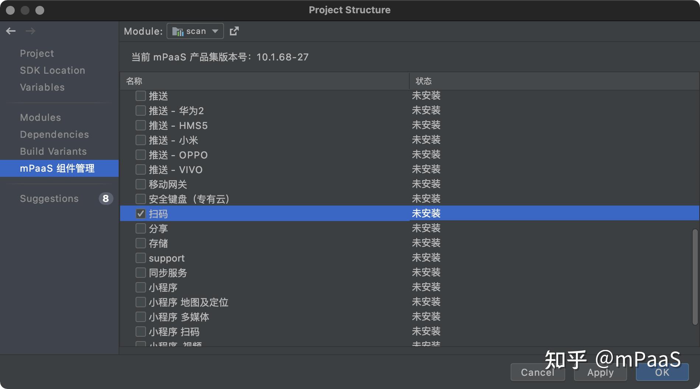
Task: Cancel the Project Structure dialog
Action: click(x=538, y=372)
